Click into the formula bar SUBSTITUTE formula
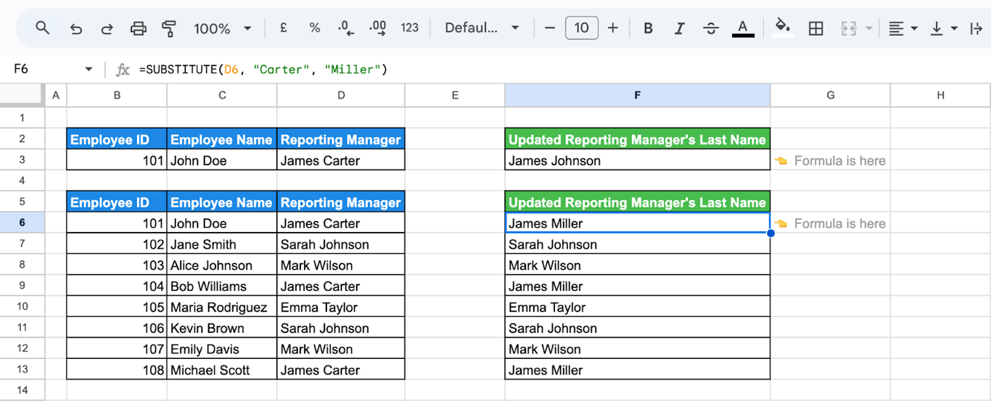 click(263, 69)
